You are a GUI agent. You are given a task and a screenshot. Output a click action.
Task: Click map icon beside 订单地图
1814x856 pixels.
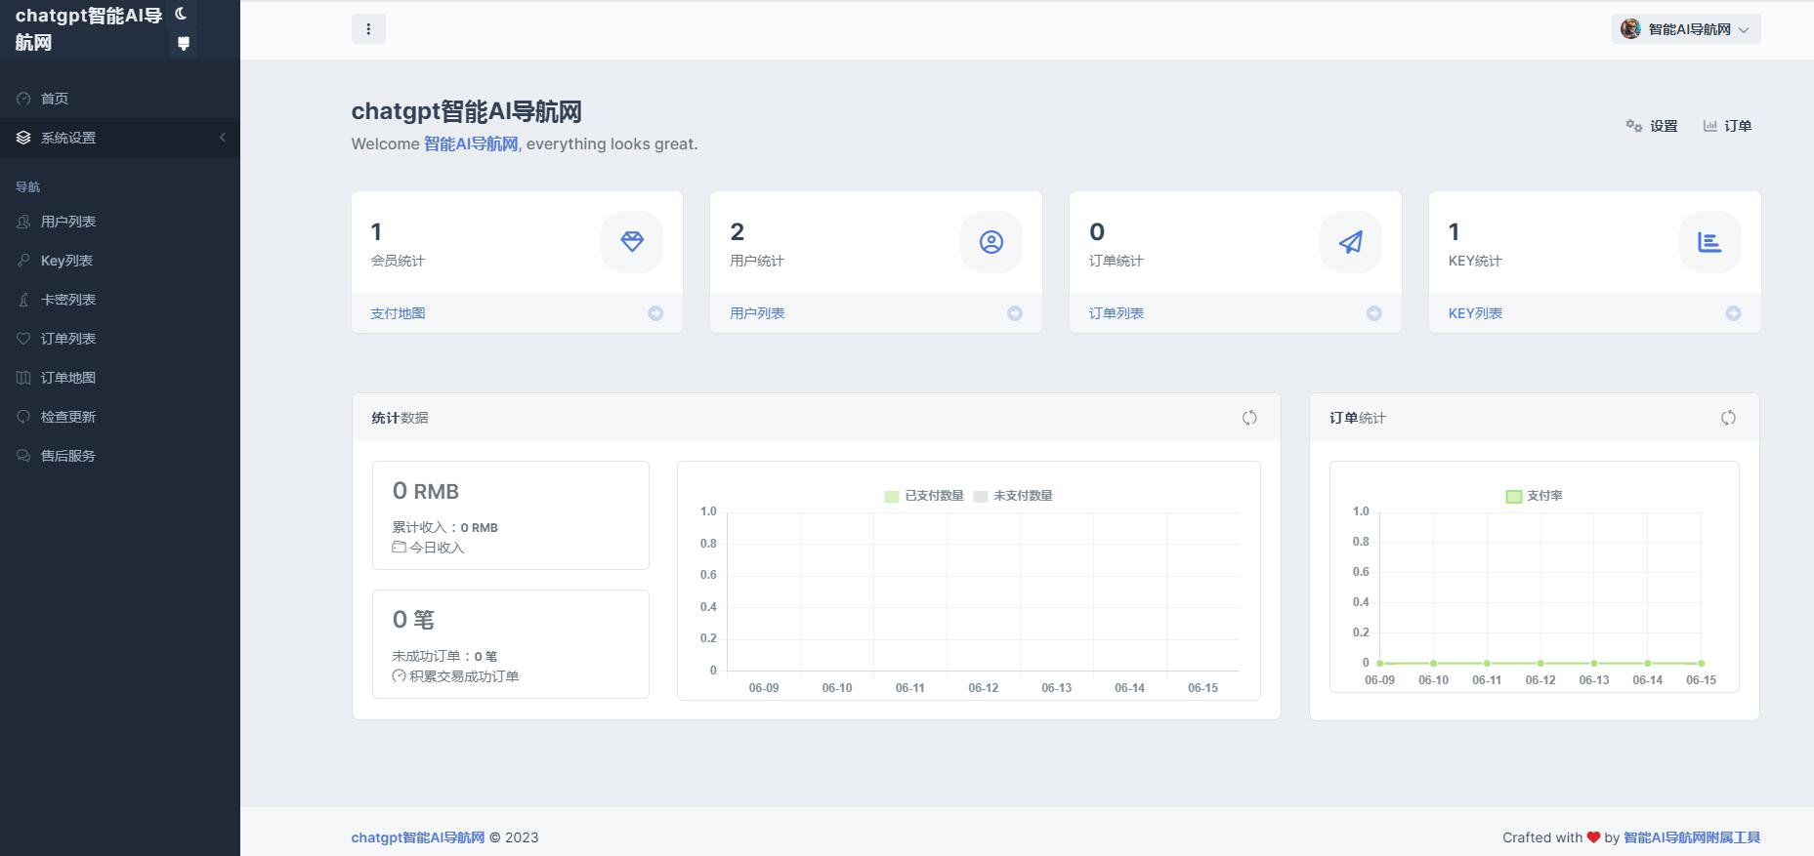[23, 378]
